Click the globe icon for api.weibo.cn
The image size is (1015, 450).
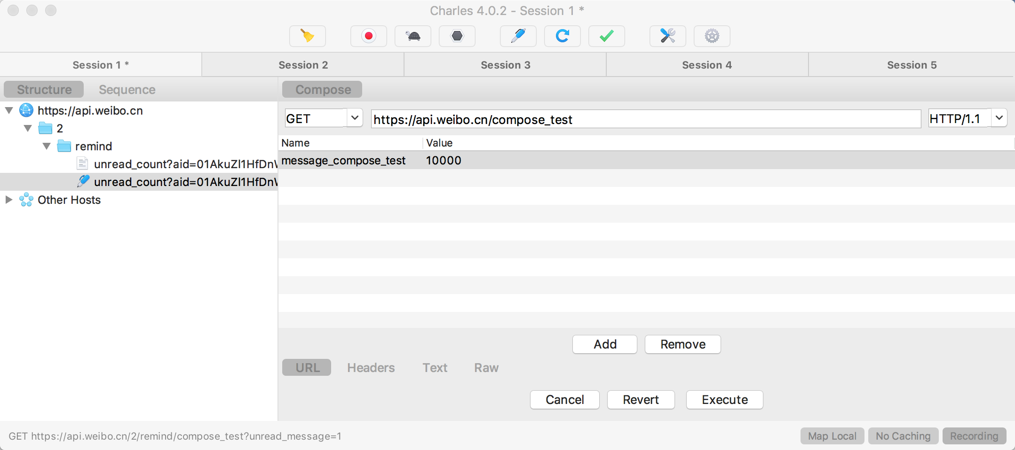coord(26,110)
